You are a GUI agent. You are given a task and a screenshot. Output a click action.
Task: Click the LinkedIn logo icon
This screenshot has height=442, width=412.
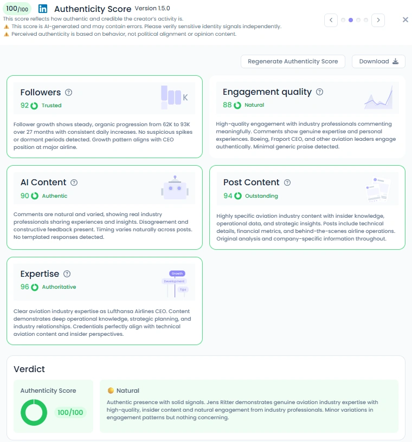tap(43, 9)
